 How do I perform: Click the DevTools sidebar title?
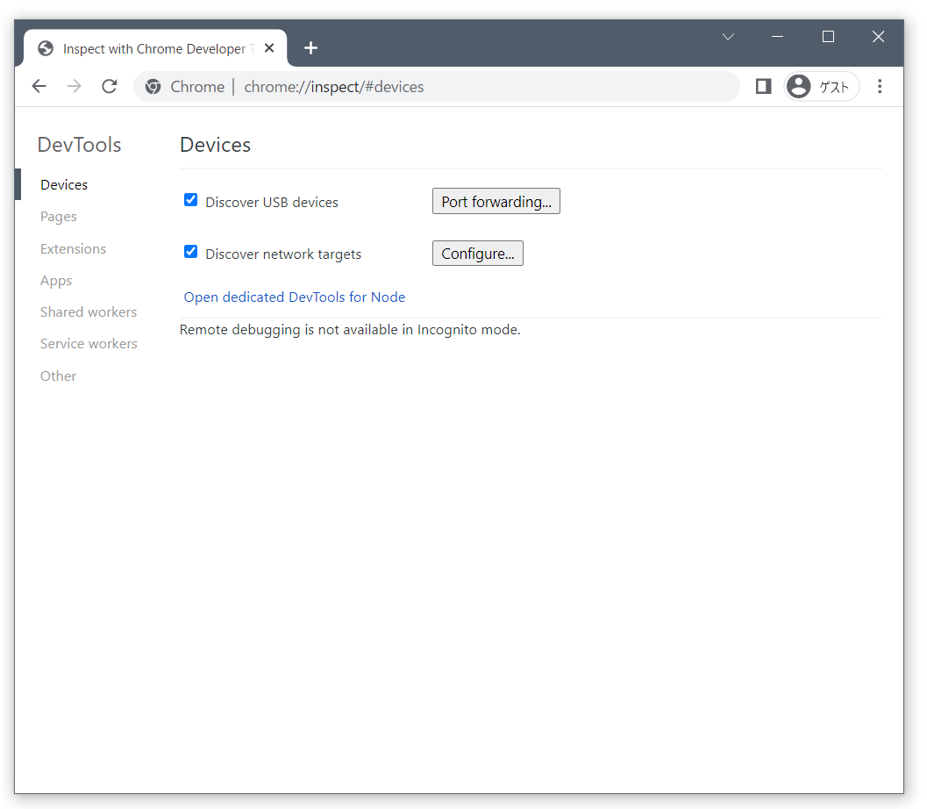pyautogui.click(x=79, y=144)
